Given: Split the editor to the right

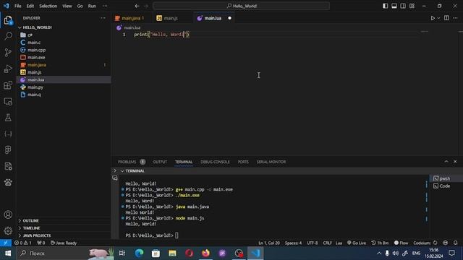Looking at the screenshot, I should coord(446,18).
